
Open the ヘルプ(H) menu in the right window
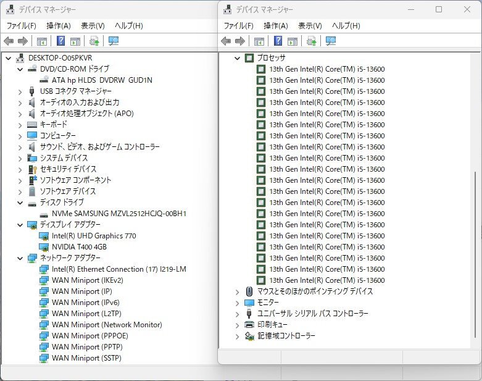[x=346, y=26]
